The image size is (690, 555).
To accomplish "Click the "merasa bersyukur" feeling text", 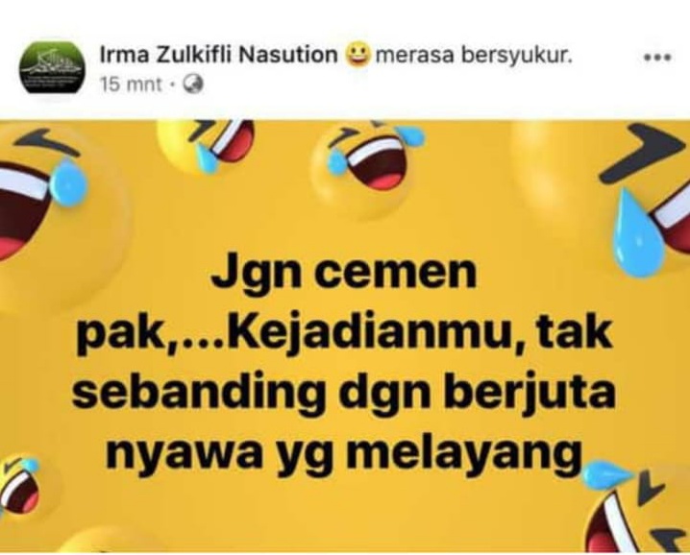I will pos(474,56).
